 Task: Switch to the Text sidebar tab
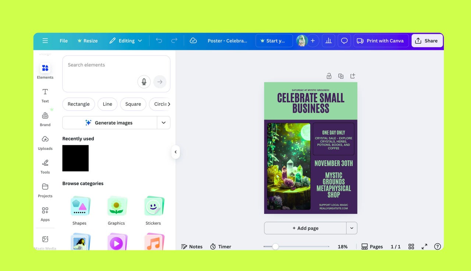tap(45, 95)
